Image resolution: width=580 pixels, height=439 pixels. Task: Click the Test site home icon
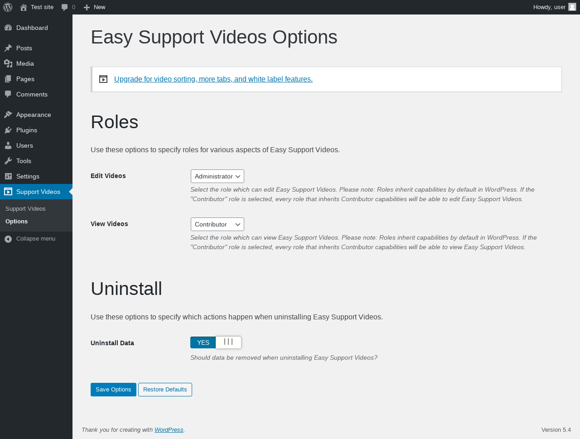tap(24, 7)
